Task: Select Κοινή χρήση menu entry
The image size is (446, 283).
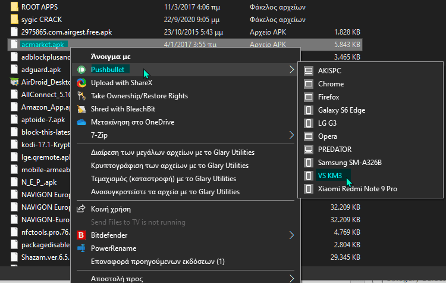Action: [x=186, y=209]
